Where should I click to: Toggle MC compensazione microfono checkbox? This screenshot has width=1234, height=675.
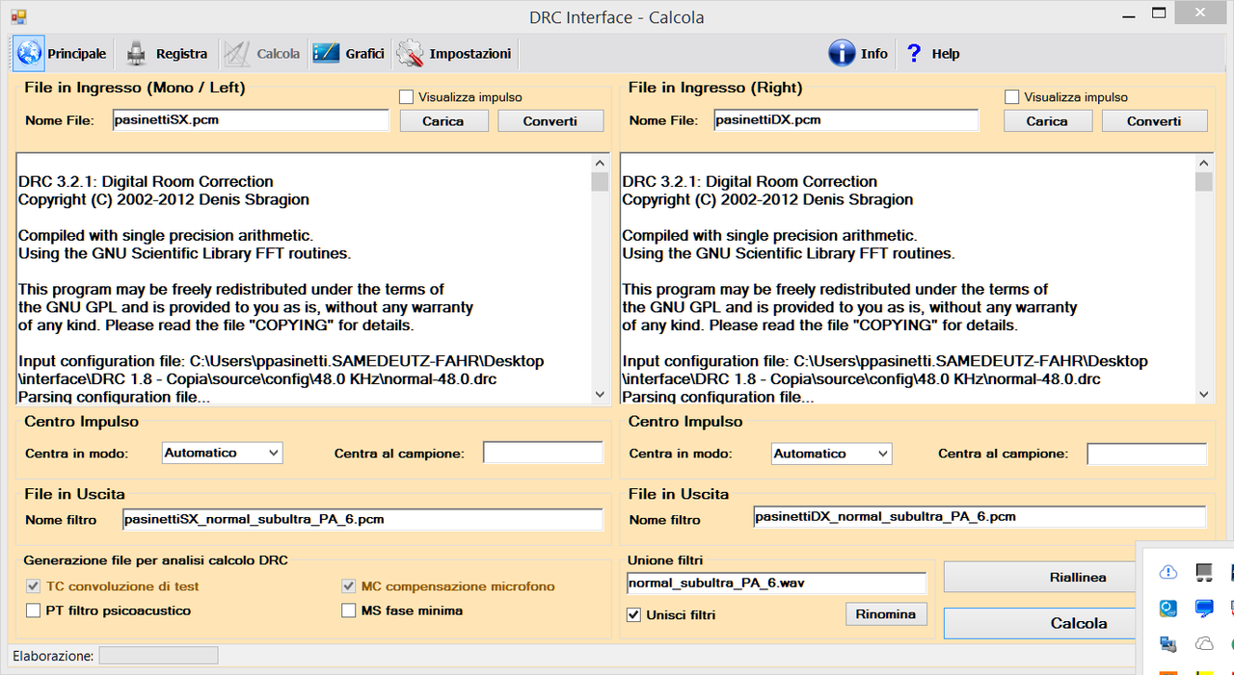click(349, 585)
